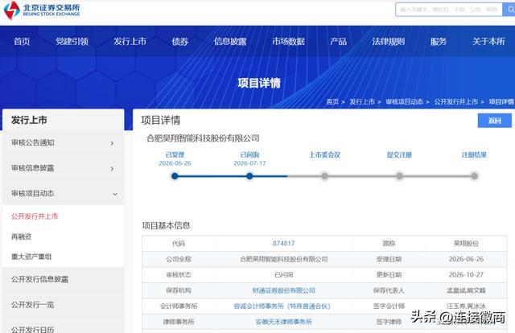Click the 上市委会议 progress step dot
515x333 pixels.
pos(324,176)
